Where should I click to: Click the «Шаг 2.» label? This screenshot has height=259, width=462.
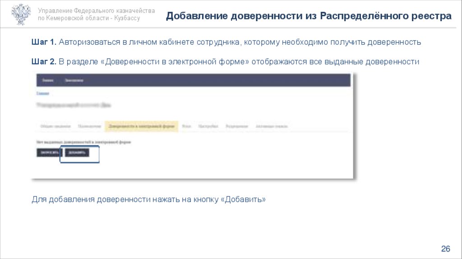tap(44, 61)
